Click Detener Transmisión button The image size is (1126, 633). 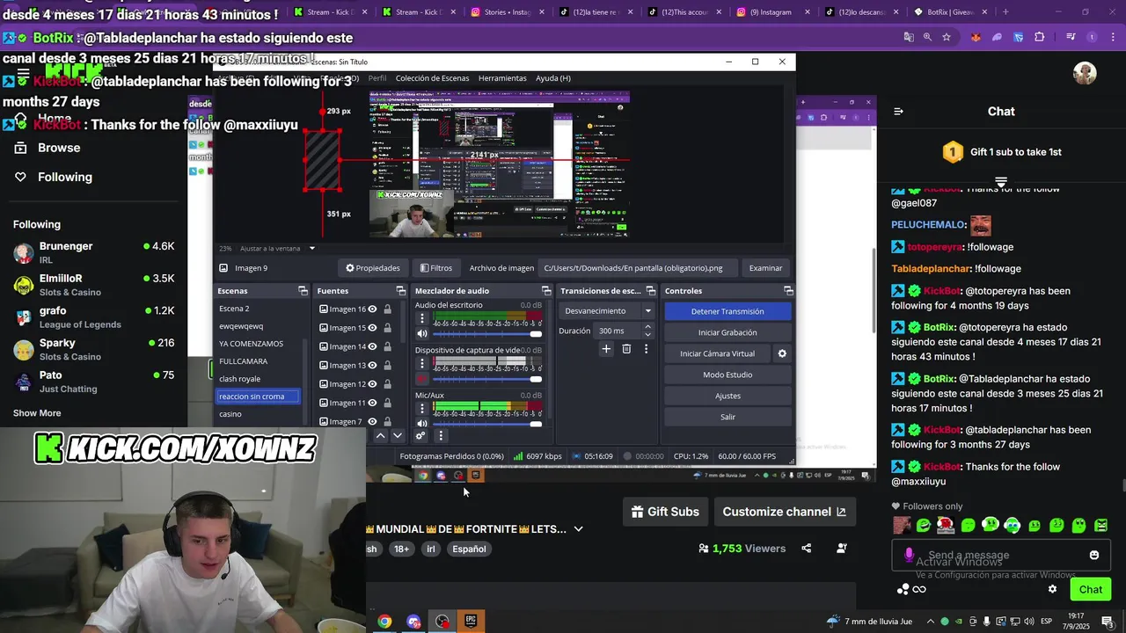[728, 311]
